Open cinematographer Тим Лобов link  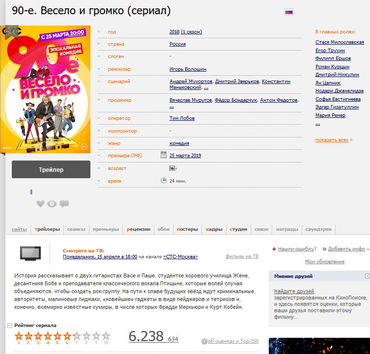(x=182, y=118)
